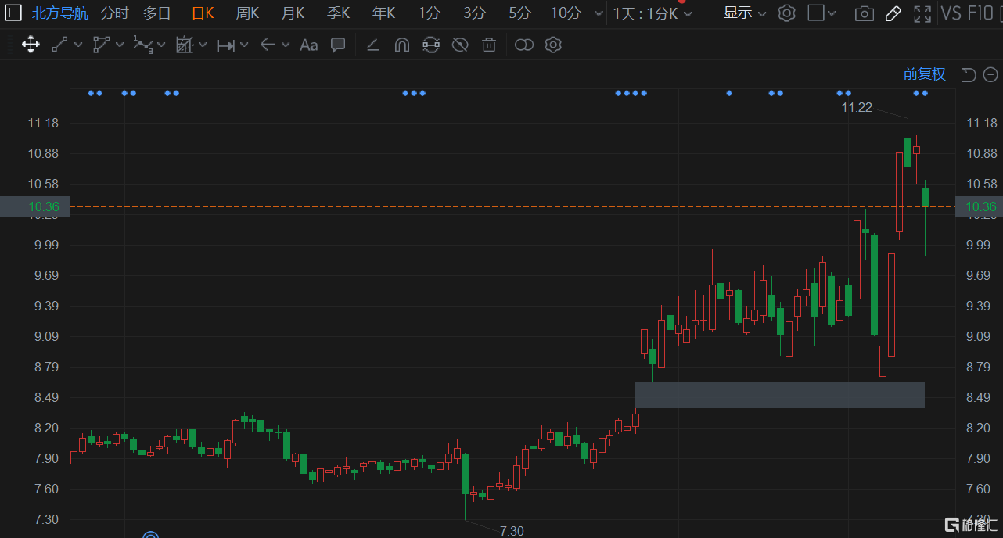Select the arrow annotation tool
The height and width of the screenshot is (538, 1003).
267,45
